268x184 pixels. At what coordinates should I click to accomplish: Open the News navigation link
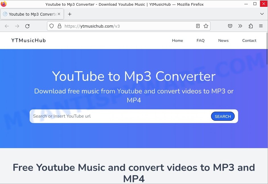pyautogui.click(x=223, y=40)
